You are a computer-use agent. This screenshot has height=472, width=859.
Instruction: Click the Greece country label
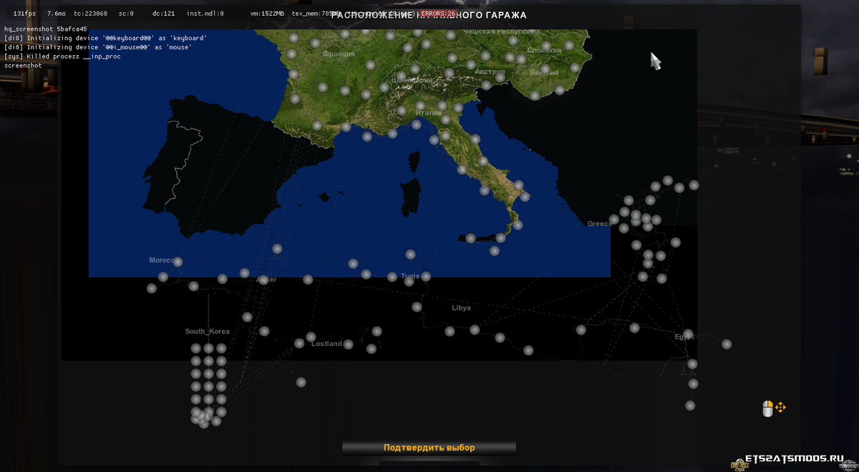(600, 224)
